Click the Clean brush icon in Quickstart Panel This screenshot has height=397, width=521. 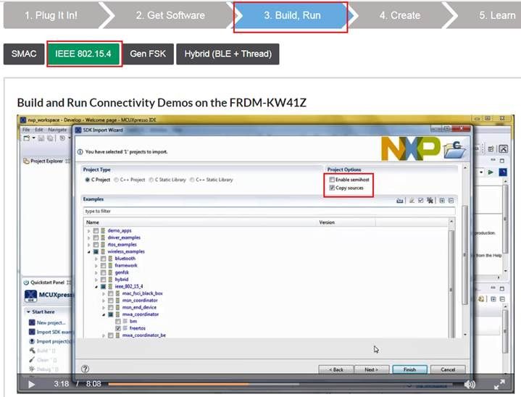pyautogui.click(x=32, y=360)
